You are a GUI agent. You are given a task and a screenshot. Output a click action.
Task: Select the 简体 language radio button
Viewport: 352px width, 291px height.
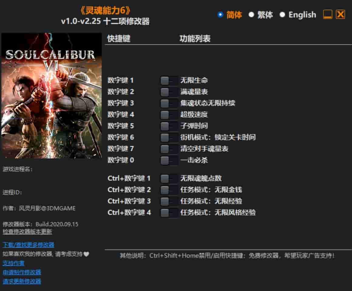[220, 15]
